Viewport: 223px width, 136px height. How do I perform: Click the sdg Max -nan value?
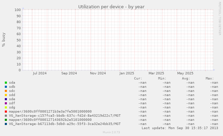click(x=214, y=107)
